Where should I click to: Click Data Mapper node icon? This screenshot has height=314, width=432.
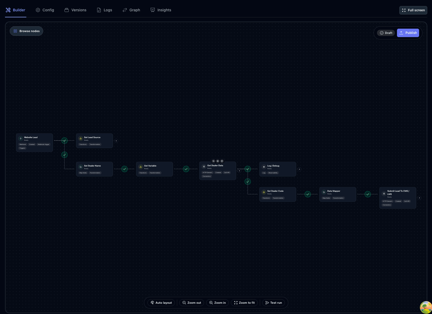click(324, 192)
